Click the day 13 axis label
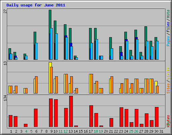 (71, 131)
